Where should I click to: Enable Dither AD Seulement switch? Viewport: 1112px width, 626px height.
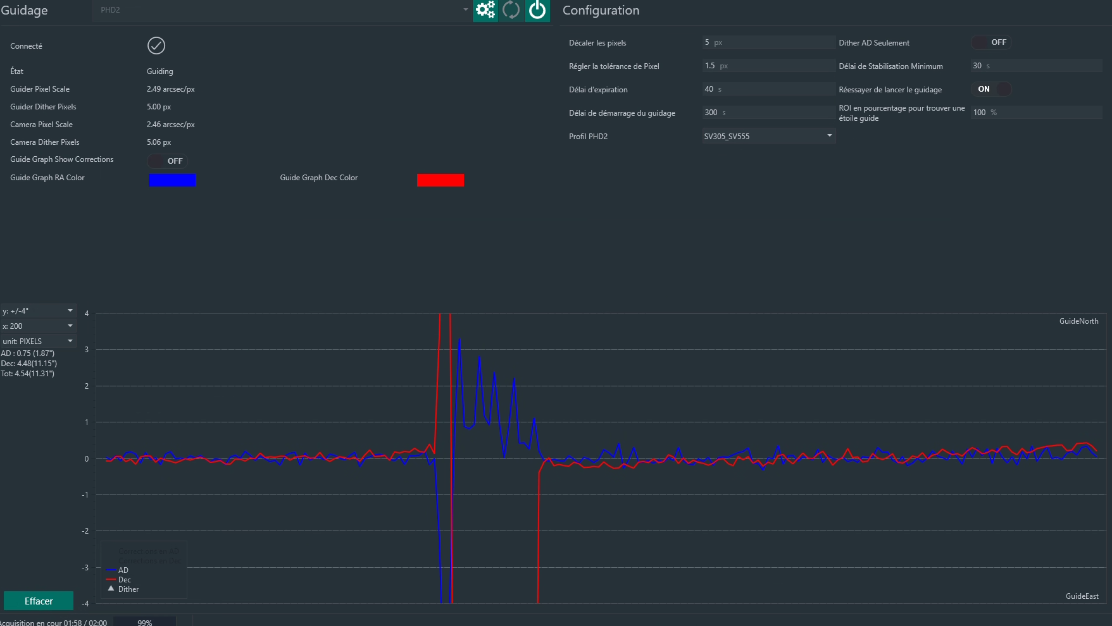[x=991, y=42]
